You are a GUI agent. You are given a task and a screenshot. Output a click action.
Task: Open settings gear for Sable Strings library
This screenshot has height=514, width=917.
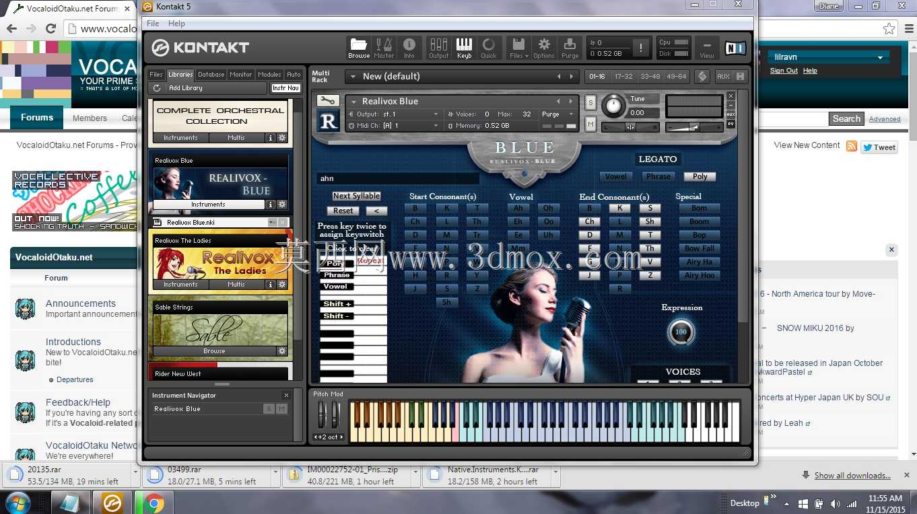(282, 351)
